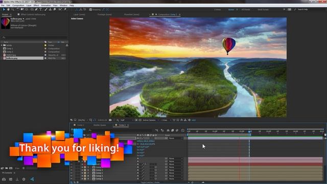Screen dimensions: 327x184
Task: Toggle visibility eye of layer 9 Comp 1
Action: 72,179
